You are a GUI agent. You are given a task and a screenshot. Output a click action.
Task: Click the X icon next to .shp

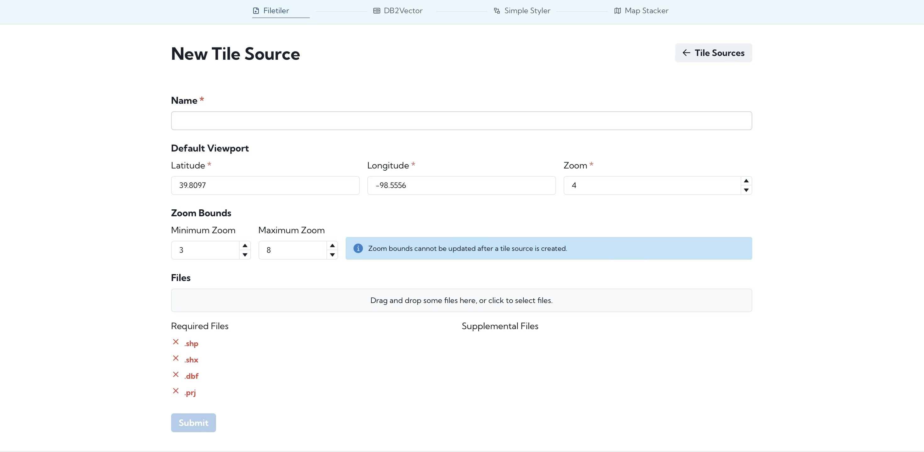tap(176, 342)
